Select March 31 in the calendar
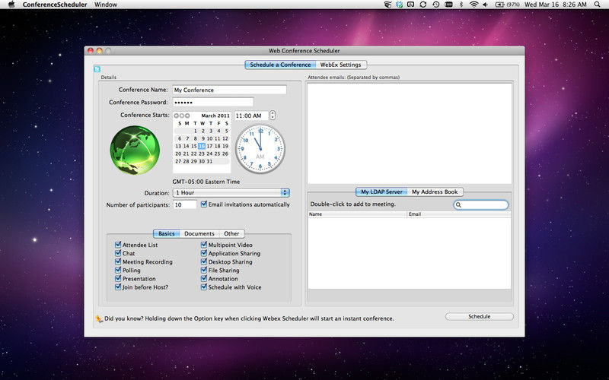609x380 pixels. pos(210,161)
